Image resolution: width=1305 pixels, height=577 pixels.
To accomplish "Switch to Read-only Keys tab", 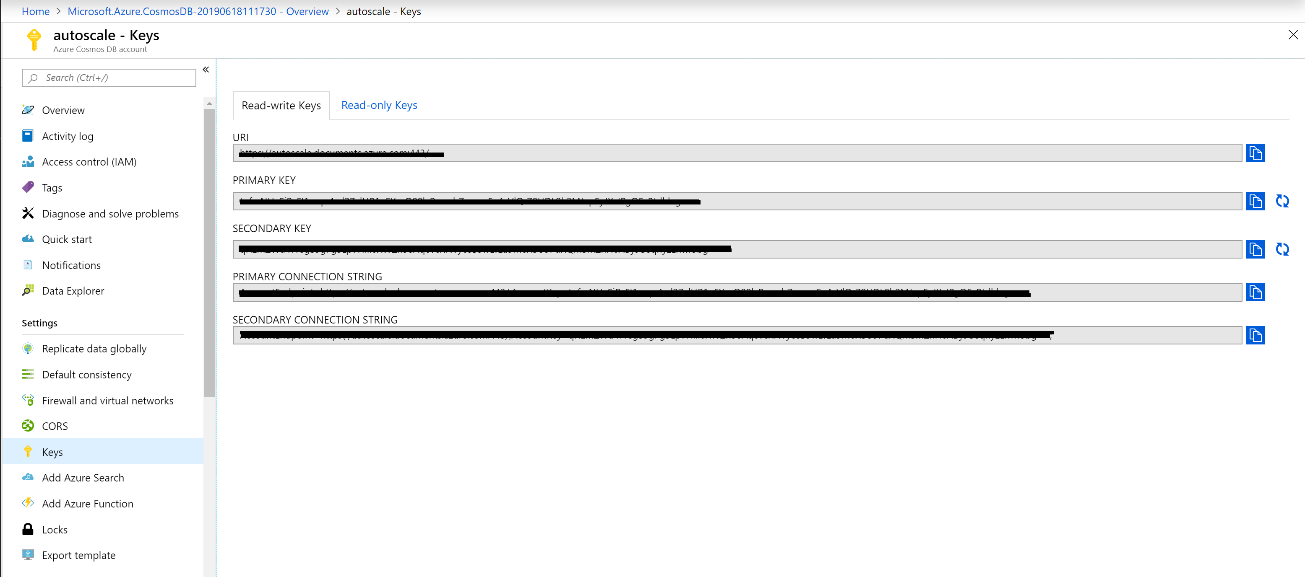I will [379, 105].
